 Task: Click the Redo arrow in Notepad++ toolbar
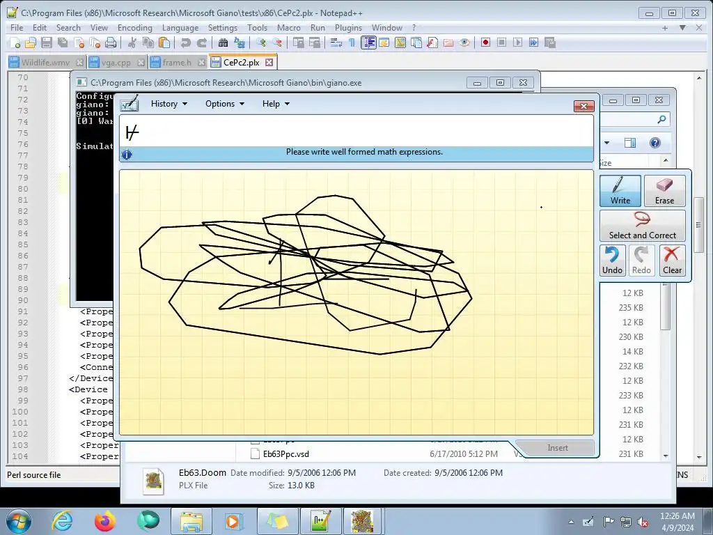(x=201, y=42)
